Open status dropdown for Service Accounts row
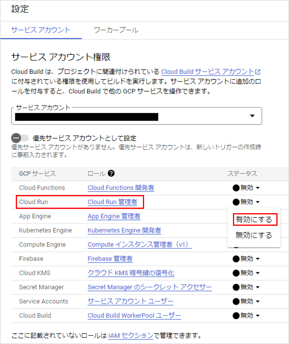This screenshot has width=289, height=344. 246,301
